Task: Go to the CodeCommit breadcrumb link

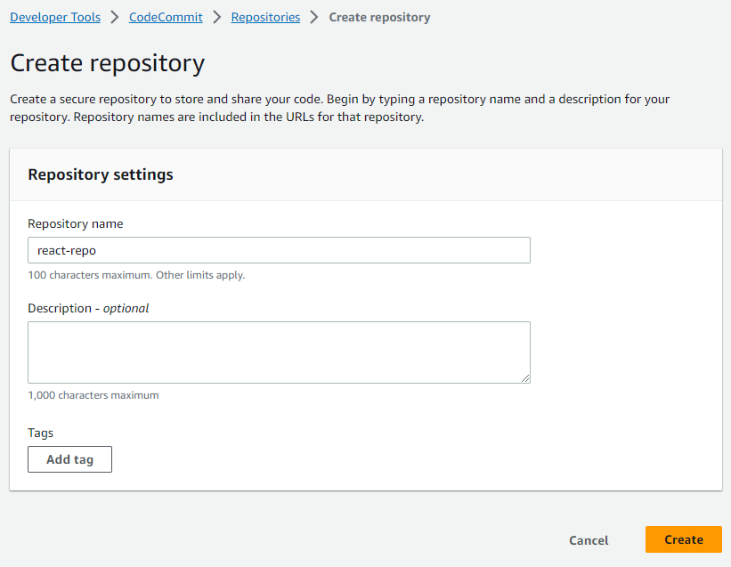Action: [x=166, y=17]
